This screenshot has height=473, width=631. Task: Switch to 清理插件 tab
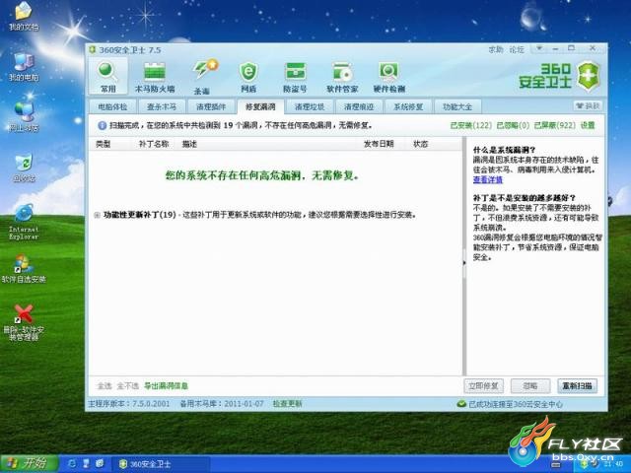(x=211, y=107)
